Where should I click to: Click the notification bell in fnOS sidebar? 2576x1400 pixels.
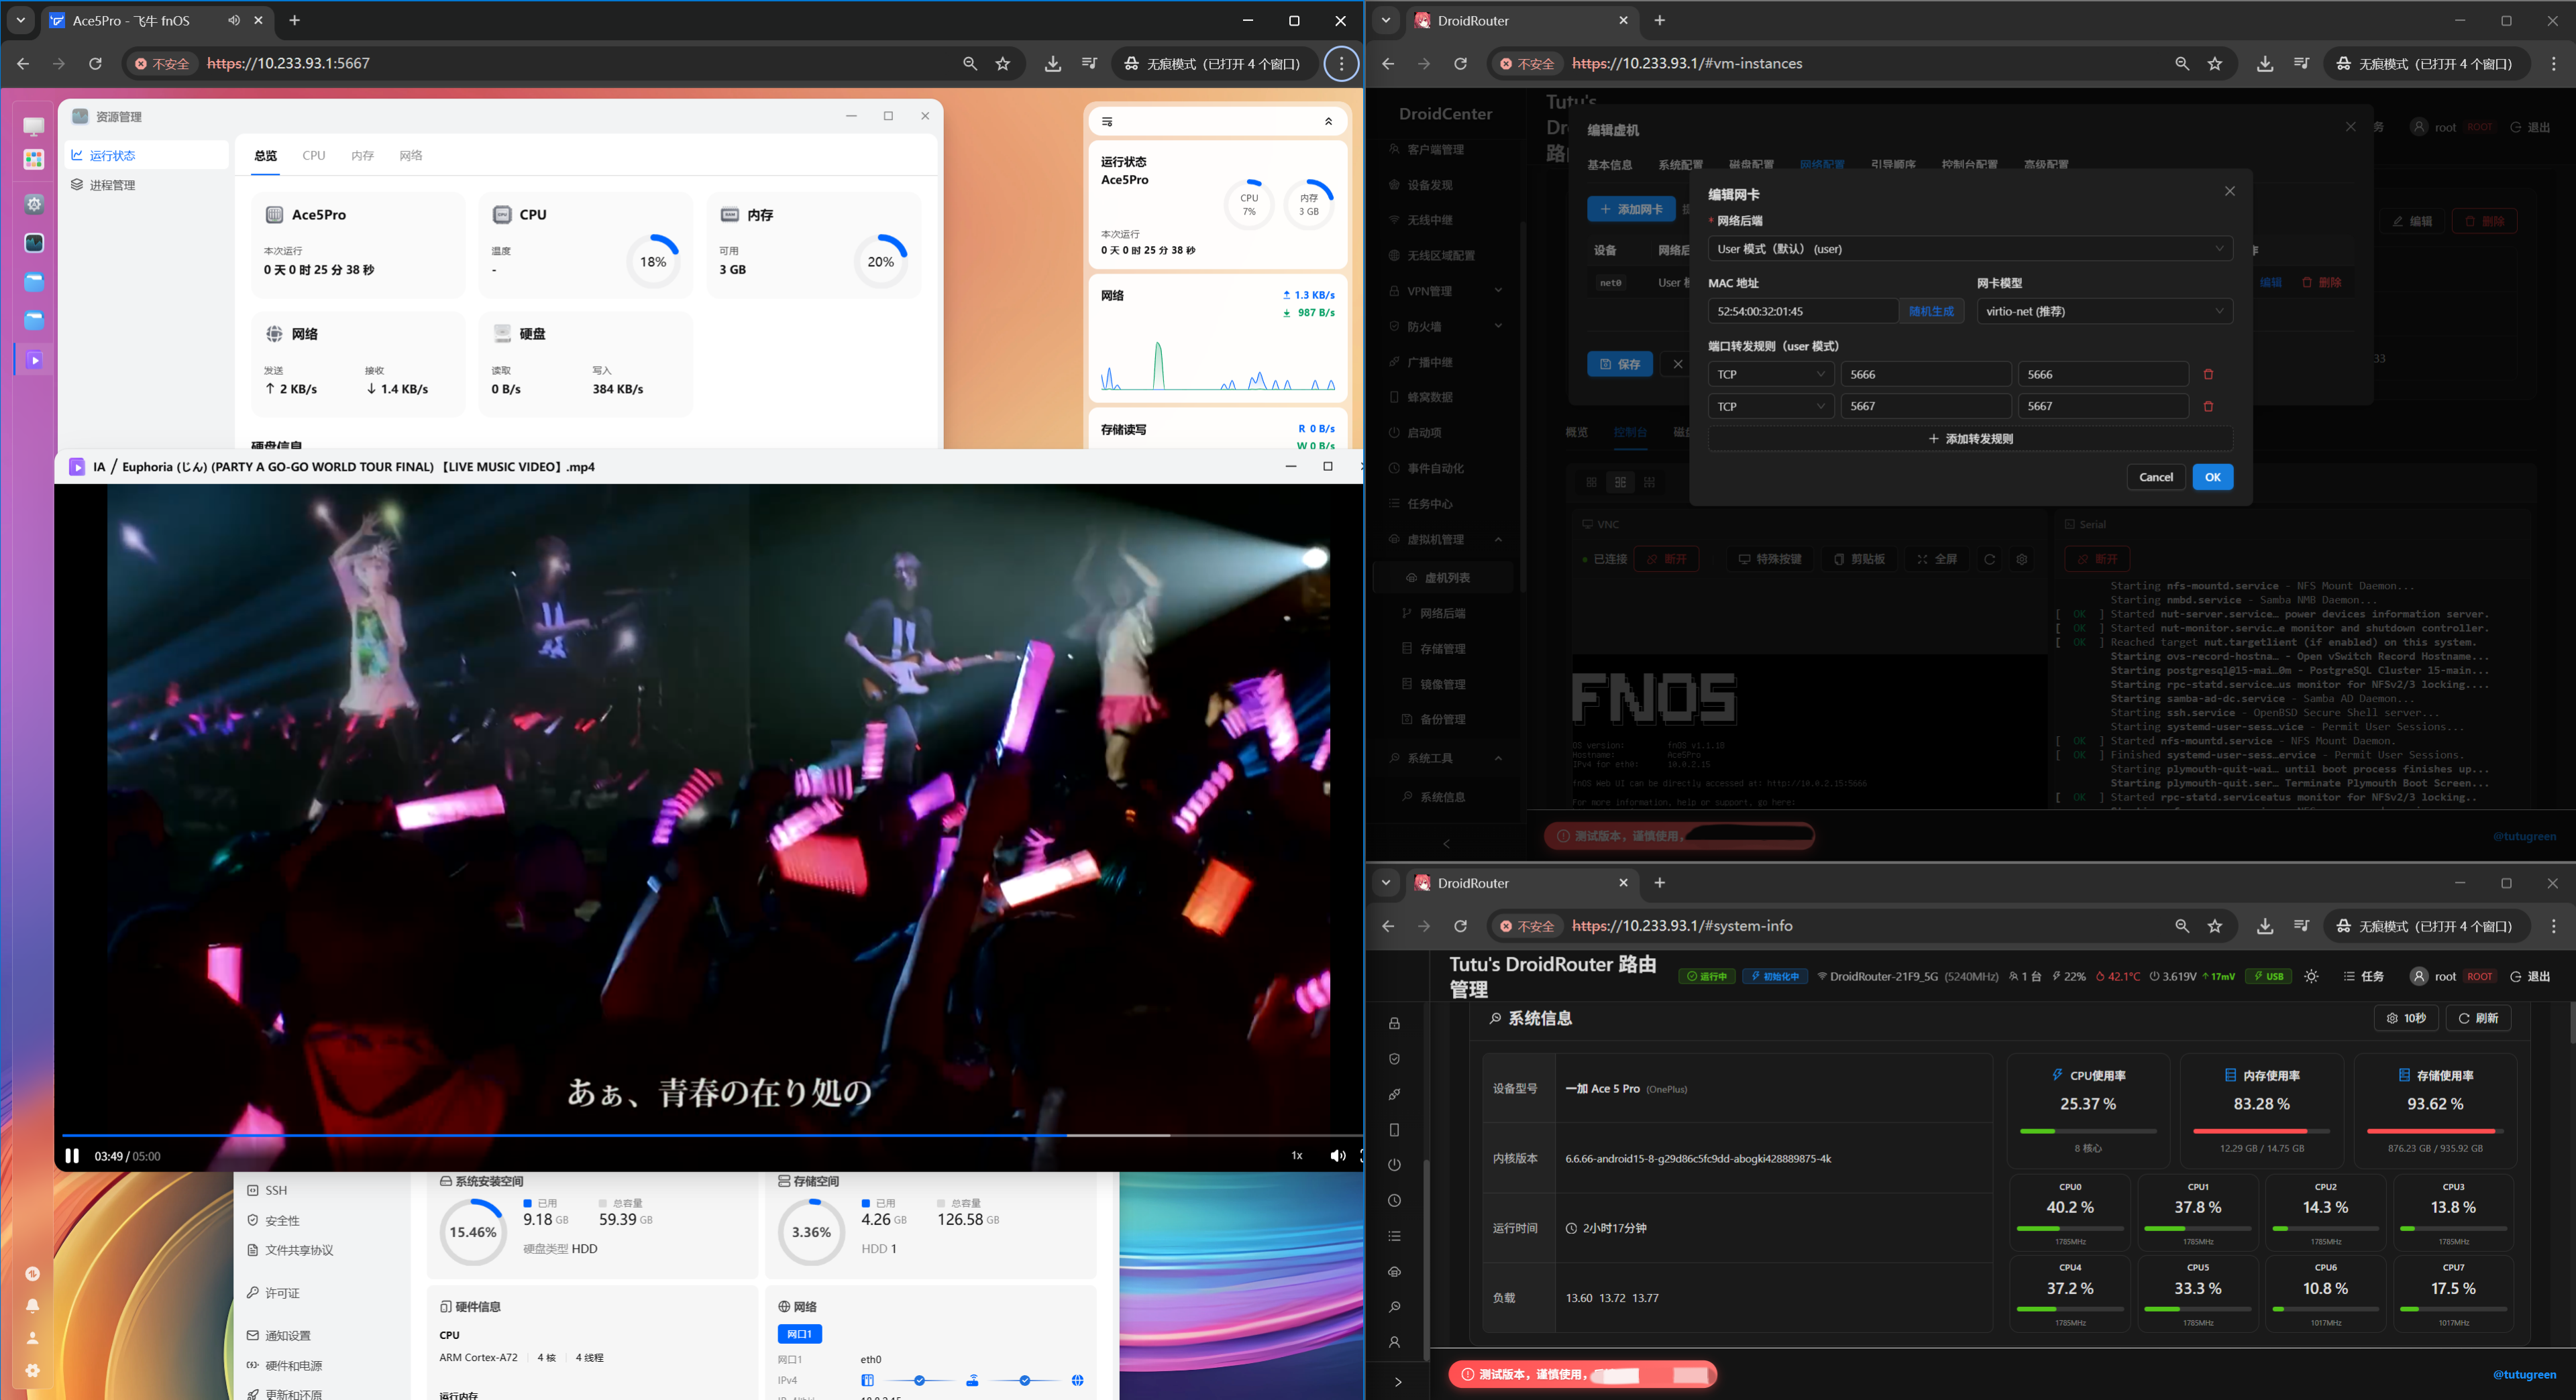click(x=33, y=1305)
